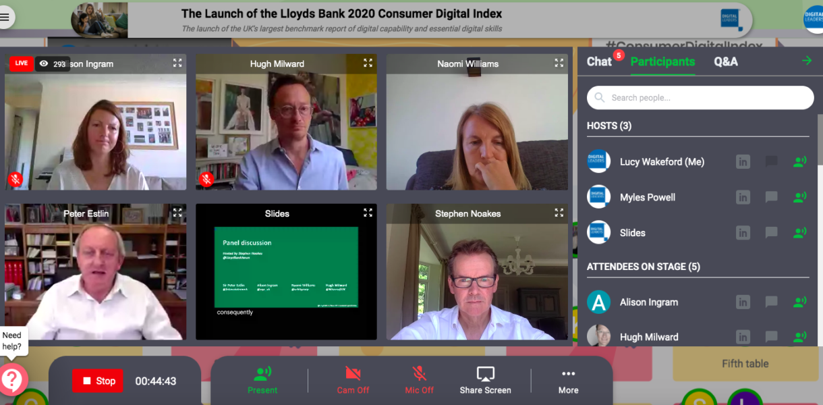Screen dimensions: 823x405
Task: Click Alison Ingram's avatar in attendees list
Action: point(598,302)
